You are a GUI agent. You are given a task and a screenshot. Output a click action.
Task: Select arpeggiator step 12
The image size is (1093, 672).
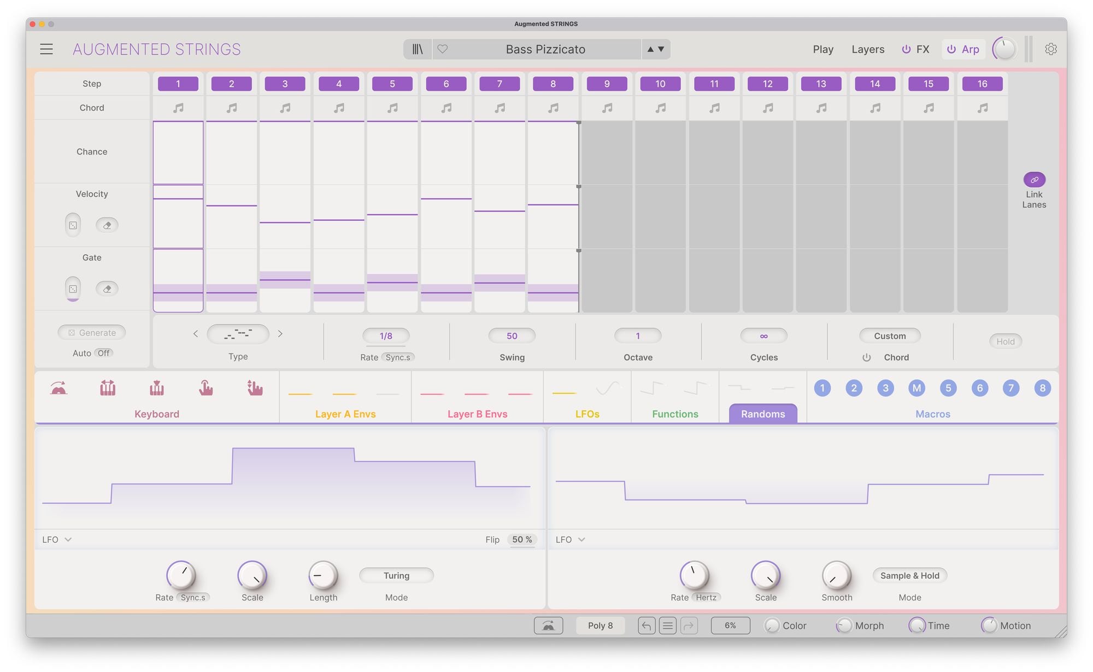(767, 84)
